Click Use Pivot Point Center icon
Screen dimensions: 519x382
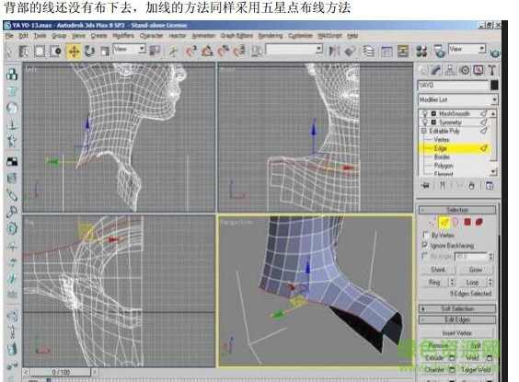155,51
